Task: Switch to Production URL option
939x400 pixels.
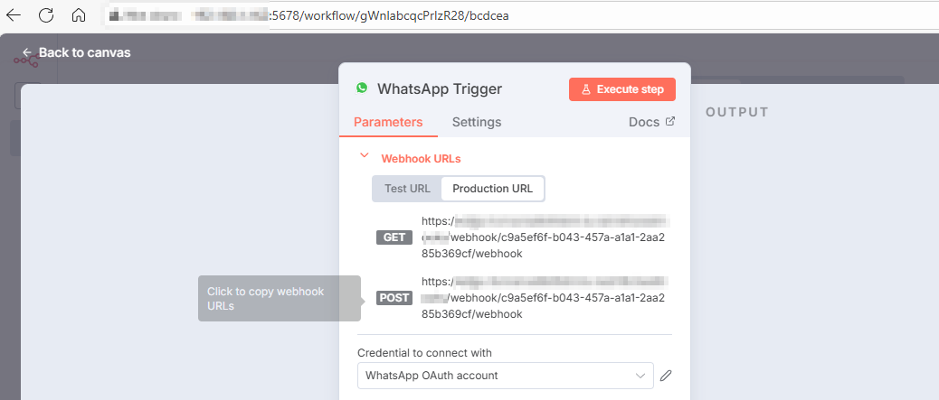Action: click(x=492, y=189)
